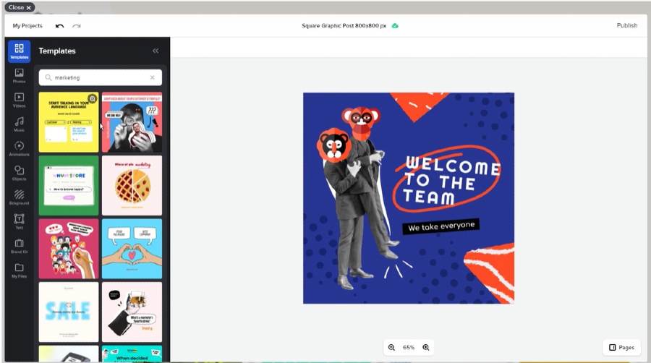Click the 'Welcome to the team' heading

pos(451,181)
